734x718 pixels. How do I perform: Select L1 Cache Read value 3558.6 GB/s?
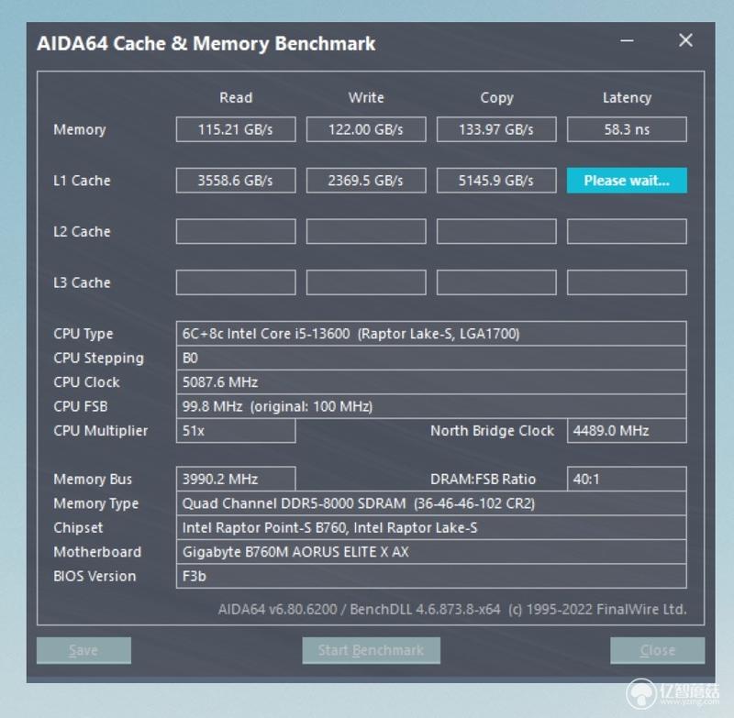[x=236, y=181]
